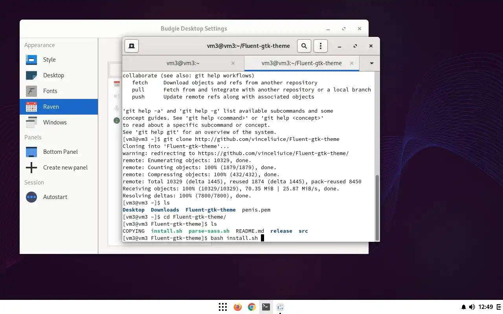Click the Desktop sidebar icon
Screen dimensions: 503x314
(x=31, y=75)
